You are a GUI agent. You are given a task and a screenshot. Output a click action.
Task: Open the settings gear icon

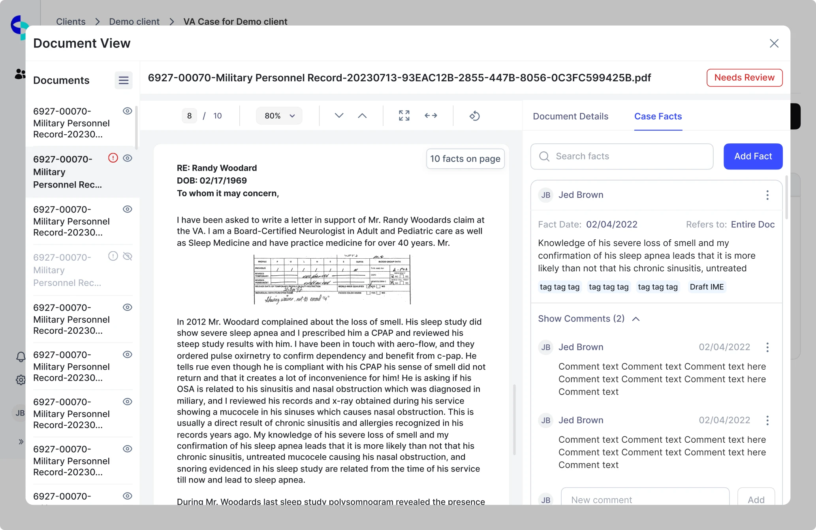(21, 380)
